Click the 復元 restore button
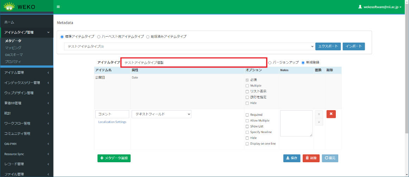The image size is (409, 177). coord(330,158)
